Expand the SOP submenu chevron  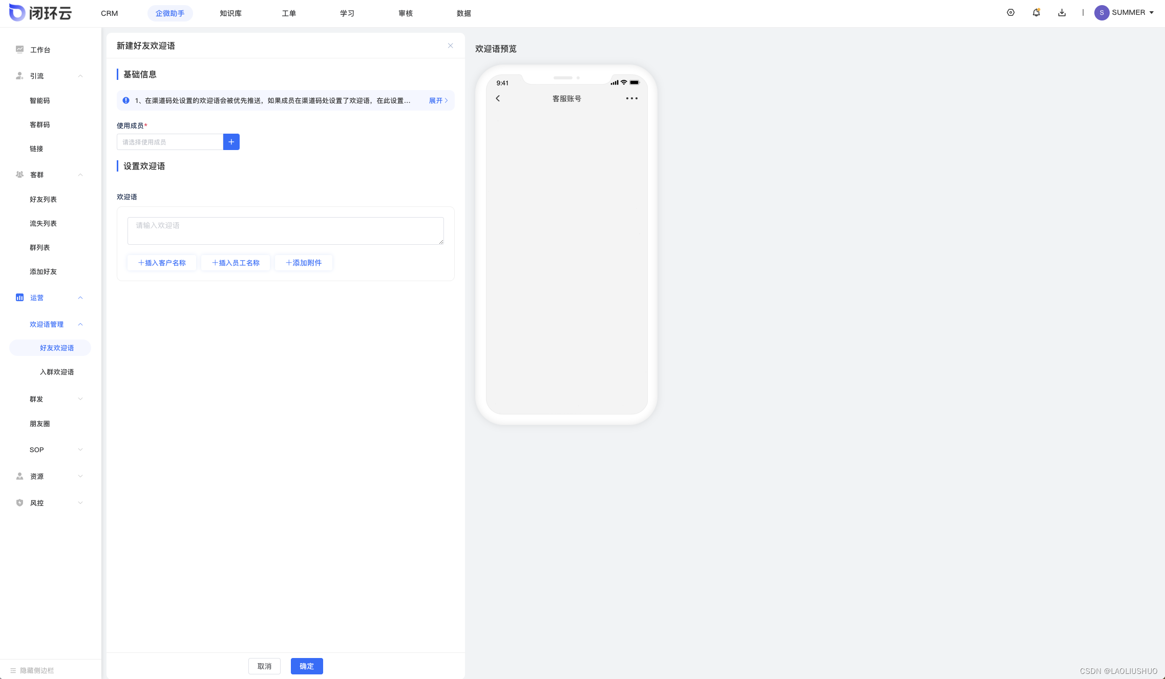coord(80,450)
